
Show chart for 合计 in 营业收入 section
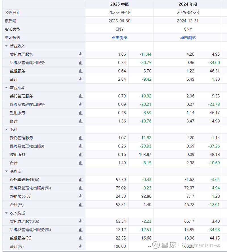click(x=81, y=79)
